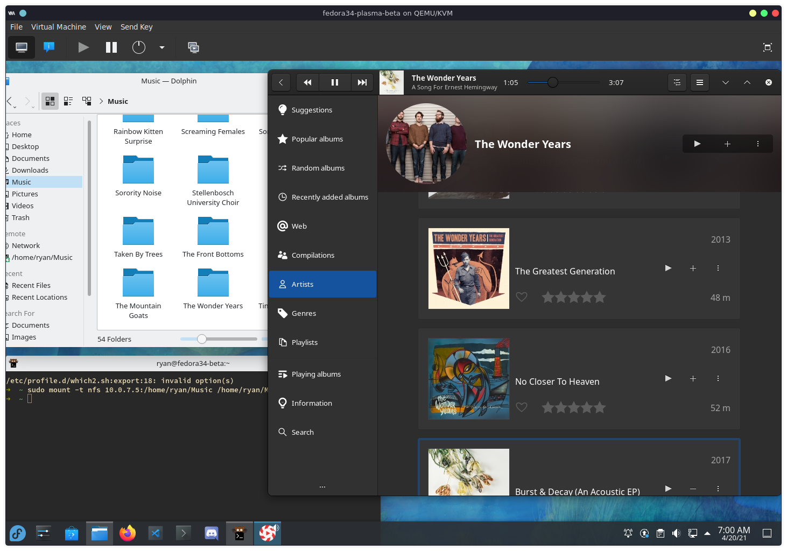Screen dimensions: 787x551
Task: Go to the previous track
Action: pos(307,82)
